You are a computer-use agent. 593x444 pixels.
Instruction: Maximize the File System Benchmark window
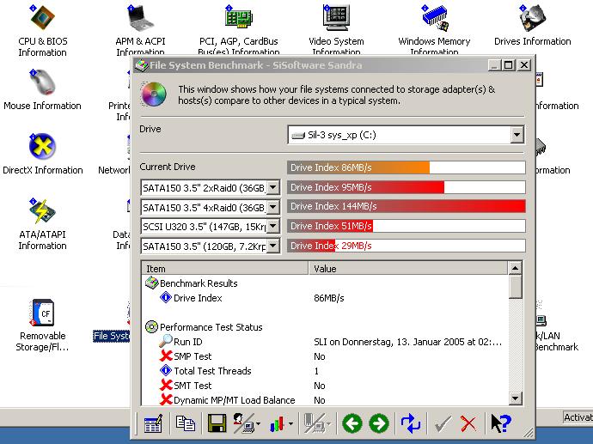[x=508, y=65]
